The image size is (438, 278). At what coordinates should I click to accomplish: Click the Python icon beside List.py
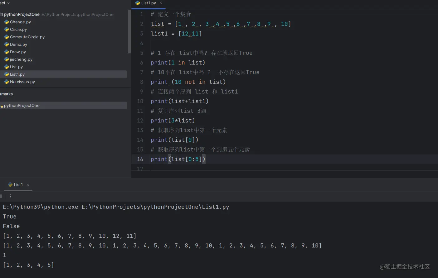(7, 67)
